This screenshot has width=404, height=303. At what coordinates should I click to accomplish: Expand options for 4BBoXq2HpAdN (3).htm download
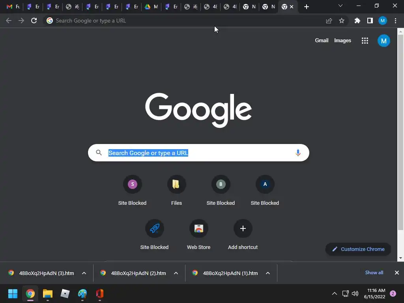click(x=84, y=273)
